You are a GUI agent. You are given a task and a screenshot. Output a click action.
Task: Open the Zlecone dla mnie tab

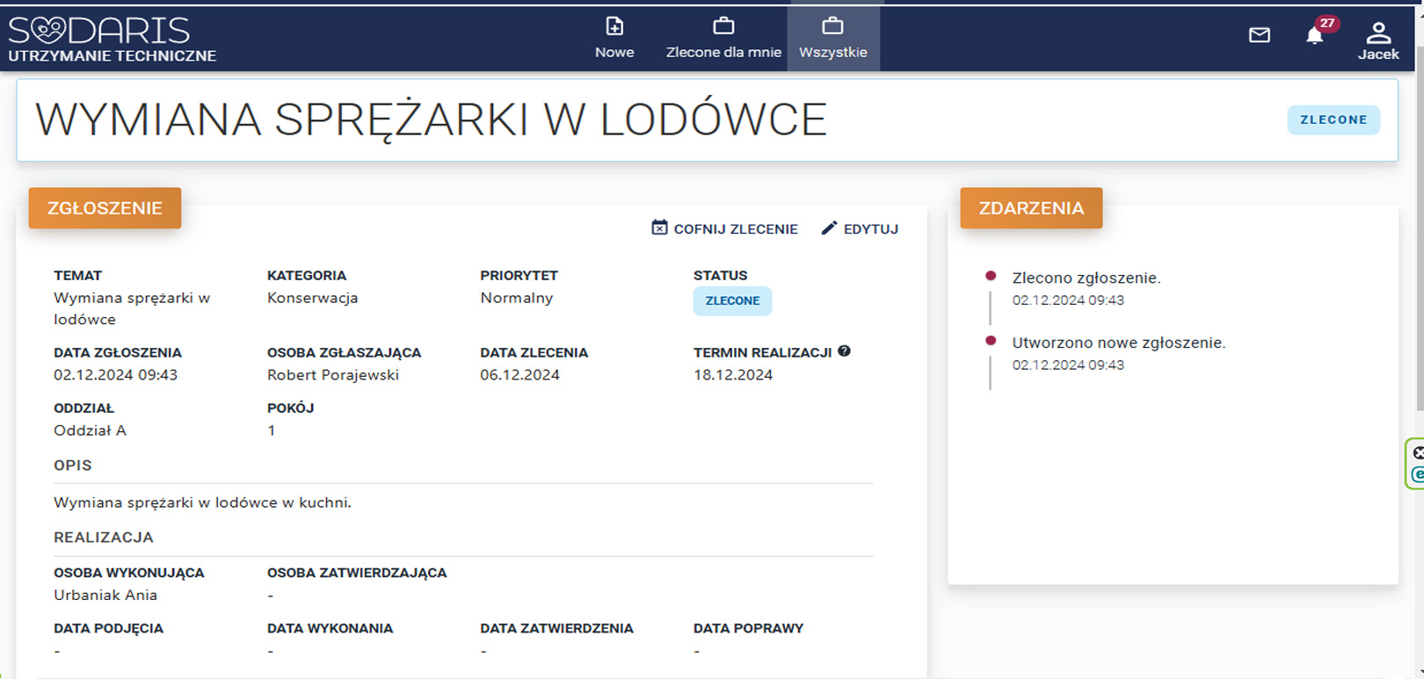click(723, 40)
